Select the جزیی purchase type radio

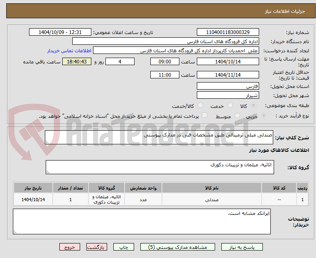click(x=264, y=115)
